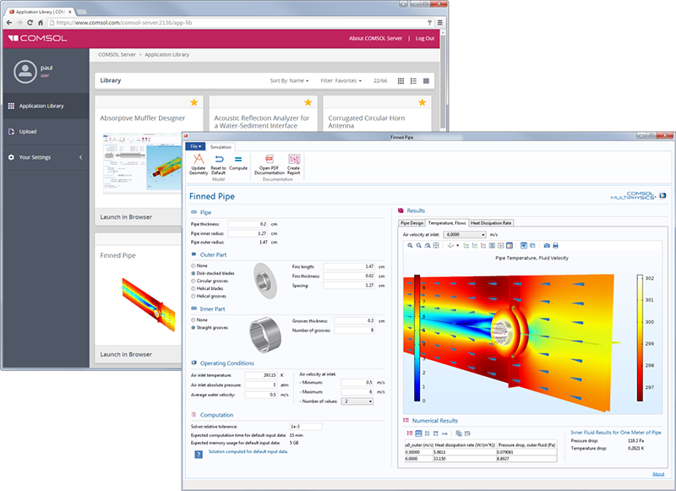Select Disk-stacked blades option
676x491 pixels.
click(x=194, y=273)
